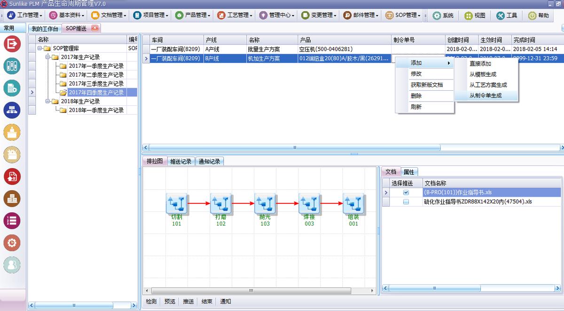Expand the SOP管理 dropdown menu
564x311 pixels.
click(x=403, y=15)
